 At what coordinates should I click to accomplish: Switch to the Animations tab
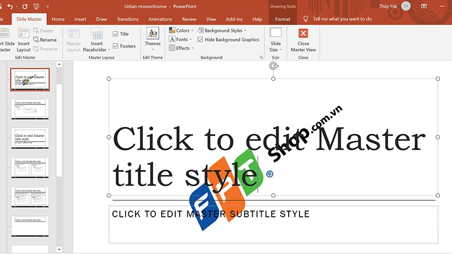point(160,19)
